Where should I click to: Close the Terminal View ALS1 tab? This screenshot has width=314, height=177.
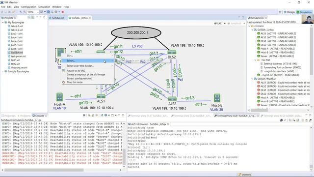tap(258, 116)
